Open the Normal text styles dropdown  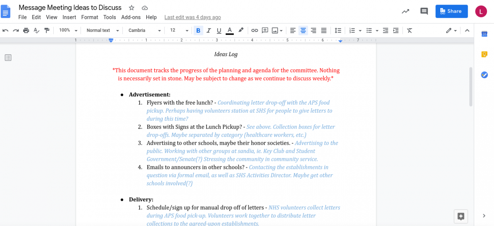click(x=103, y=30)
